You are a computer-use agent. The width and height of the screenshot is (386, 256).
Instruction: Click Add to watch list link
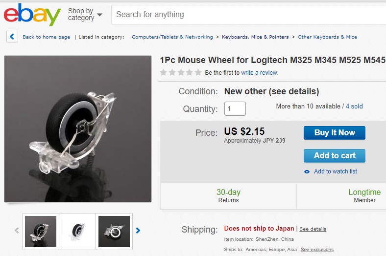point(336,171)
